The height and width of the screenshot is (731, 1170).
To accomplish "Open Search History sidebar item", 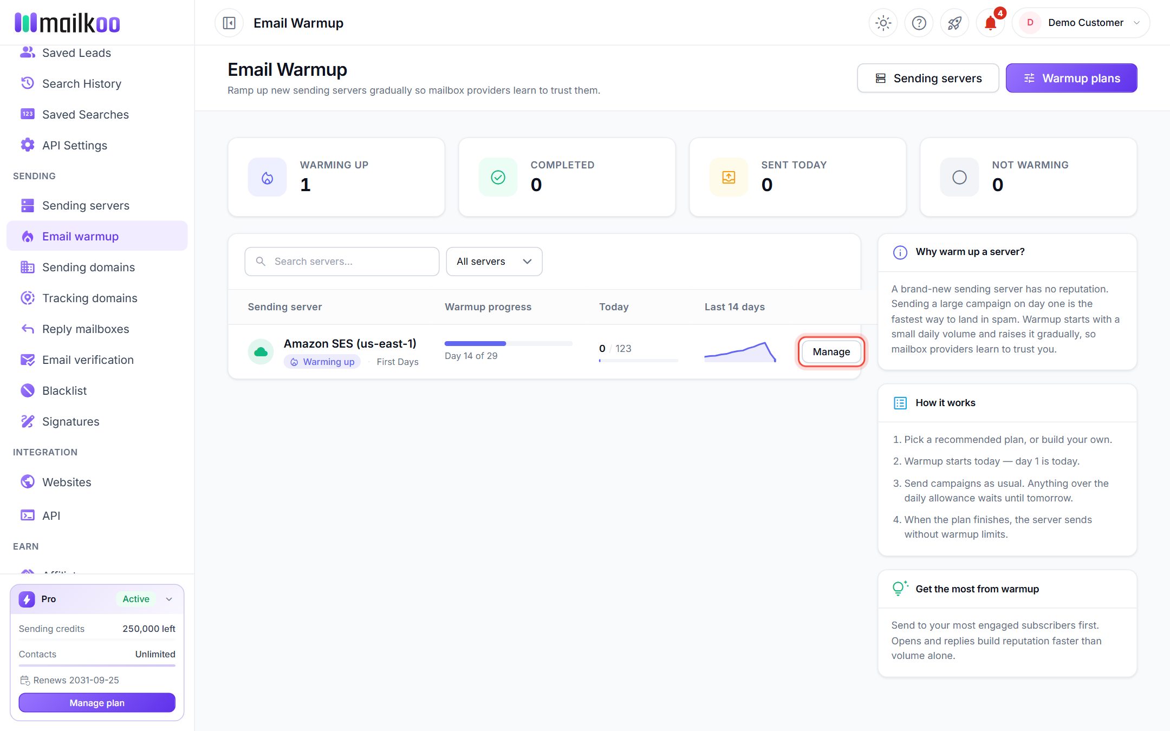I will click(x=97, y=83).
